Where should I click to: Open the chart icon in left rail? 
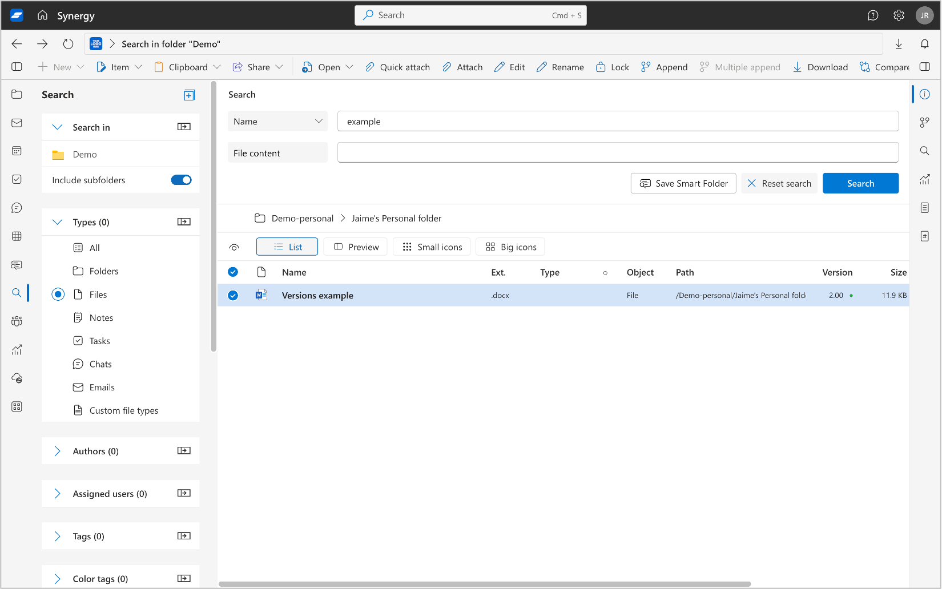coord(17,350)
